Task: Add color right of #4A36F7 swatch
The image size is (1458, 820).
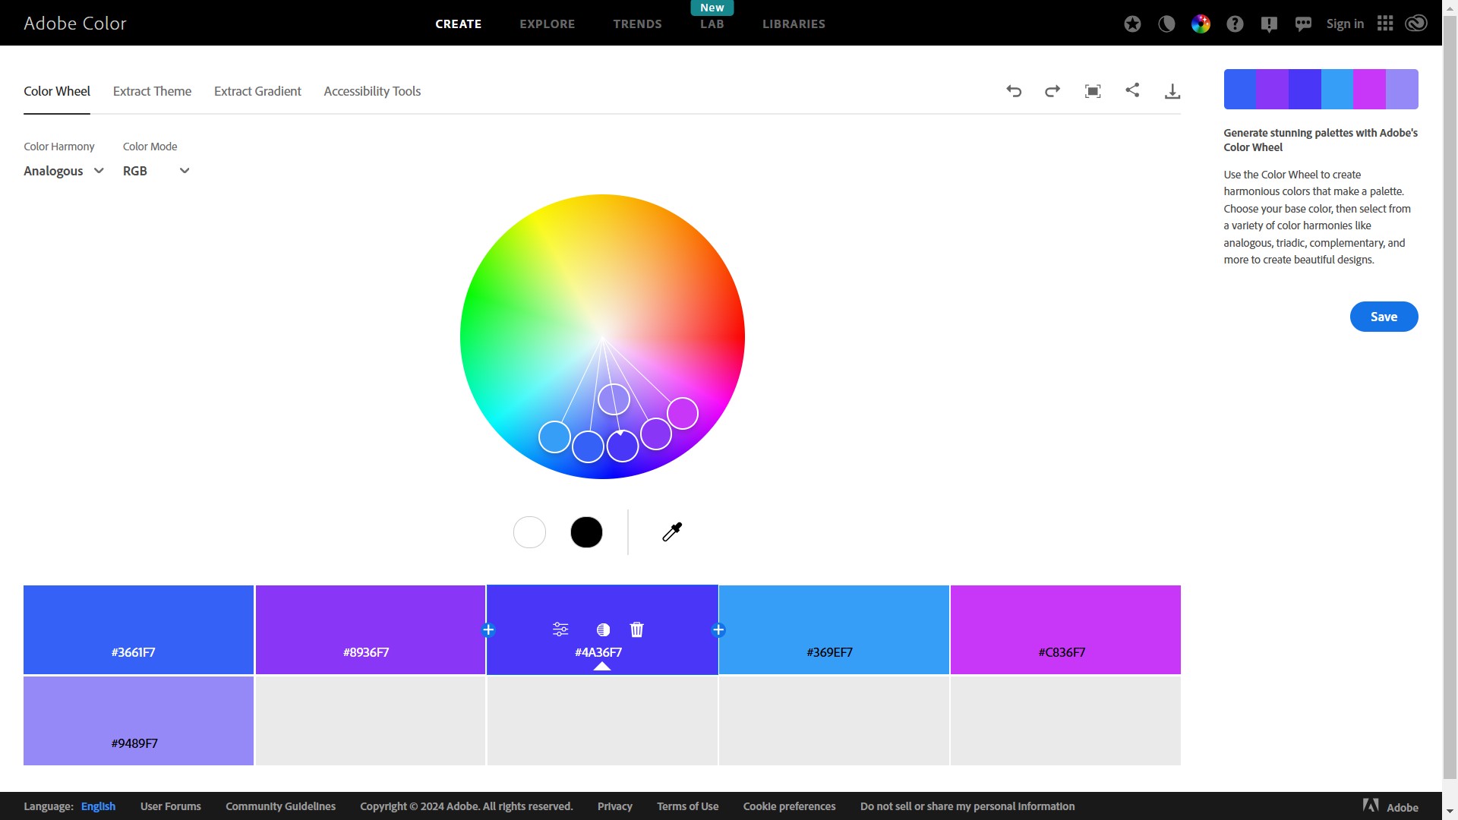Action: (x=718, y=630)
